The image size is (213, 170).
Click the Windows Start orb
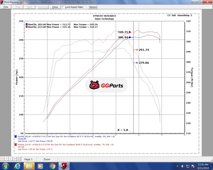[5, 166]
